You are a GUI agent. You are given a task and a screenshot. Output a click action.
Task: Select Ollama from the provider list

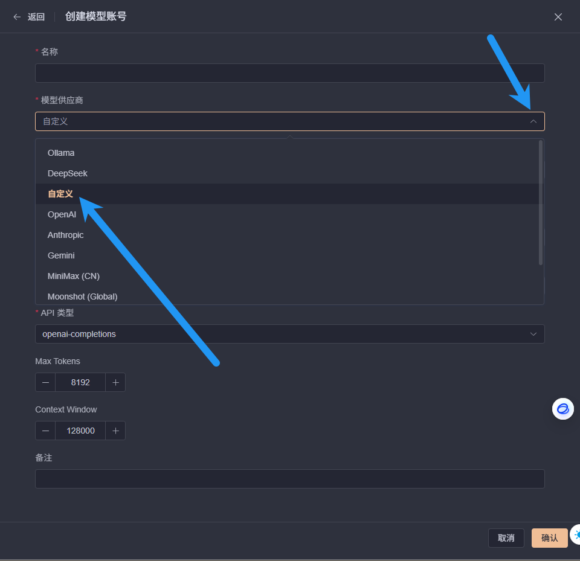pyautogui.click(x=61, y=153)
